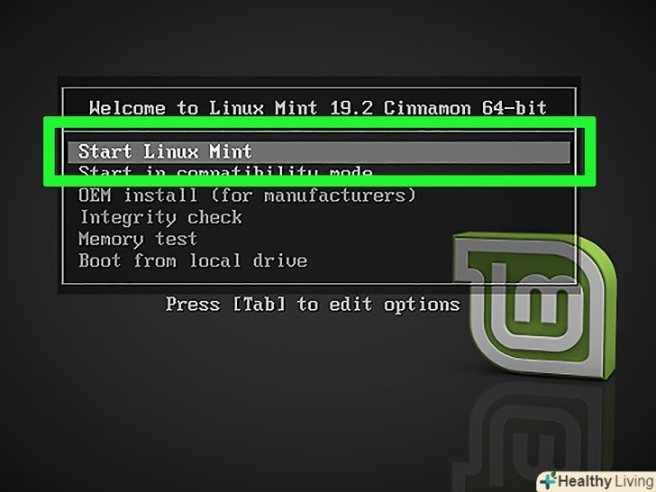Click the Welcome to Linux Mint title
The image size is (656, 492).
coord(318,108)
